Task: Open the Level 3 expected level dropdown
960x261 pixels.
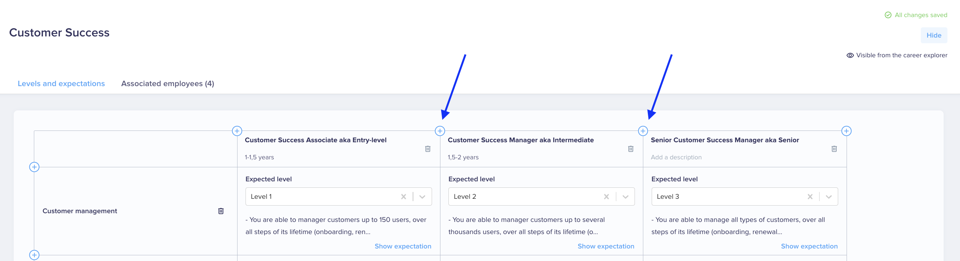Action: pyautogui.click(x=829, y=197)
